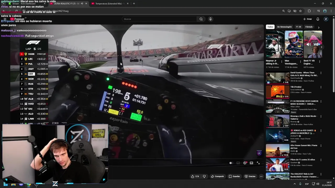Viewport: 335px width, 188px height.
Task: Open browser zoom magnifier in address bar
Action: point(283,11)
